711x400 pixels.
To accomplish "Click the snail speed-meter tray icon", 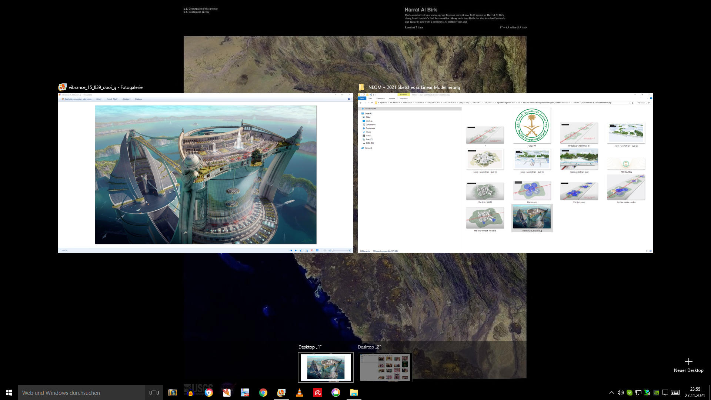I will pyautogui.click(x=647, y=393).
